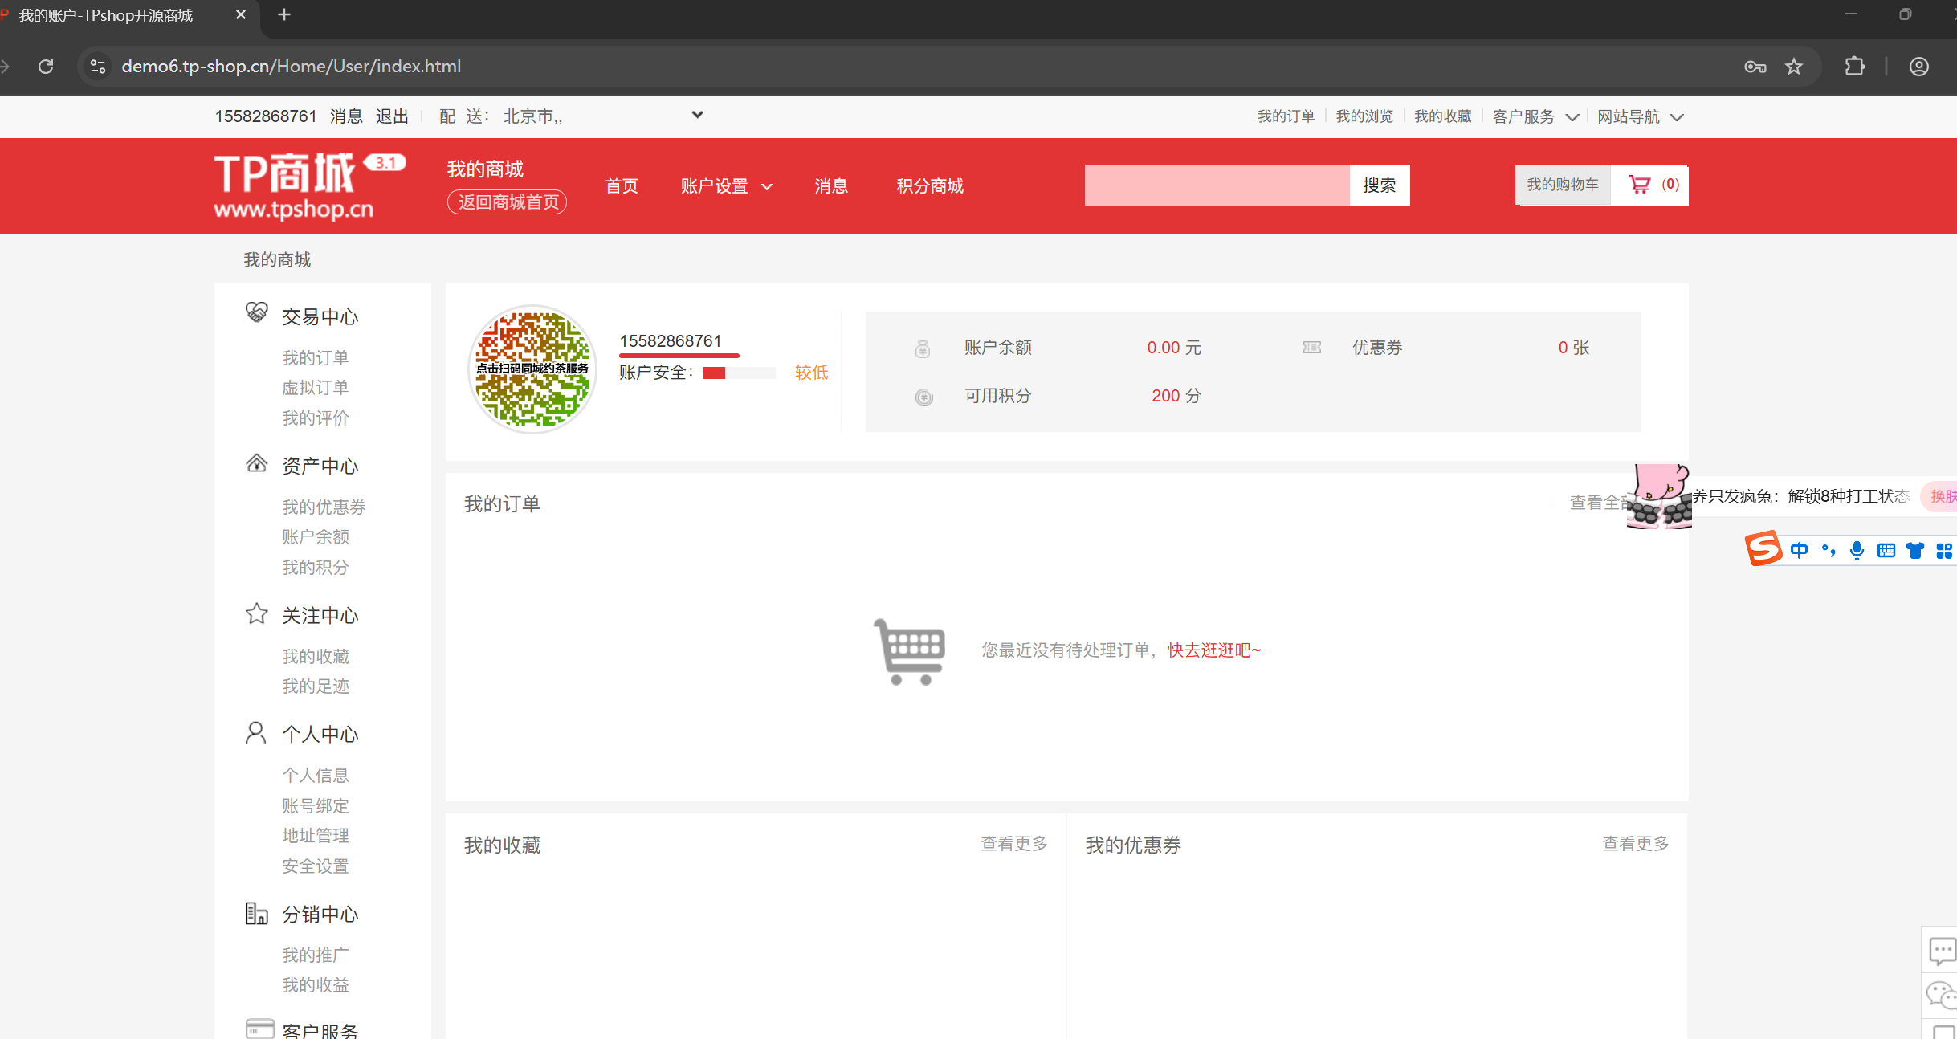The image size is (1957, 1039).
Task: Switch Sogou input from Chinese to English
Action: pyautogui.click(x=1800, y=550)
